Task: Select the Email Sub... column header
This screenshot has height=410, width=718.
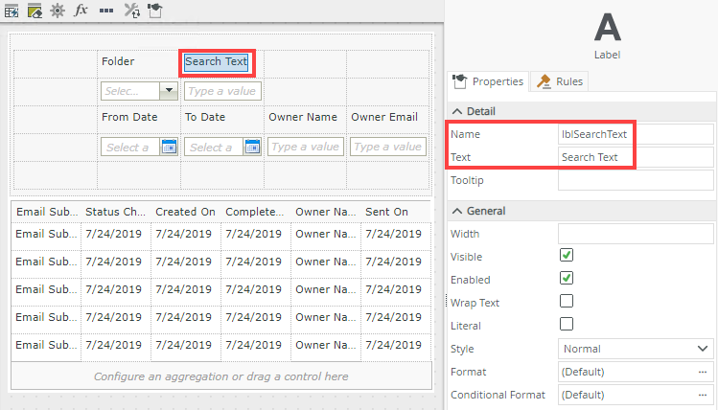Action: pos(46,212)
